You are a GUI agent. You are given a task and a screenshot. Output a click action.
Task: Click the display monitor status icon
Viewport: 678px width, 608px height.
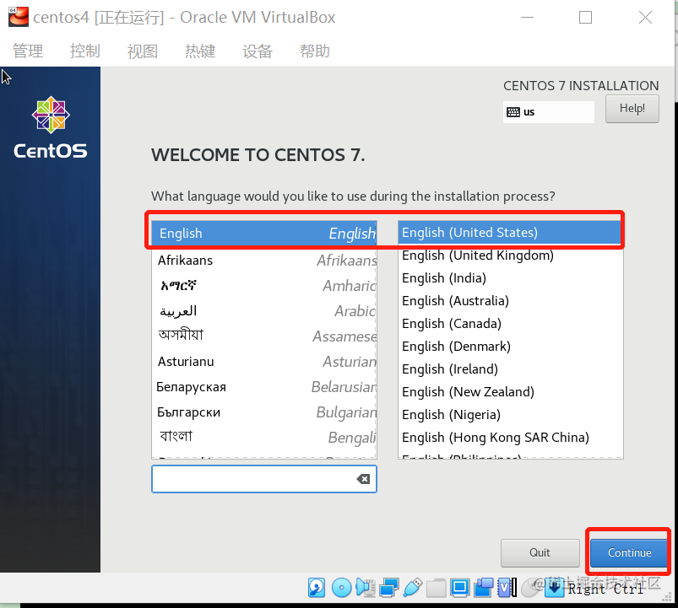coord(459,588)
